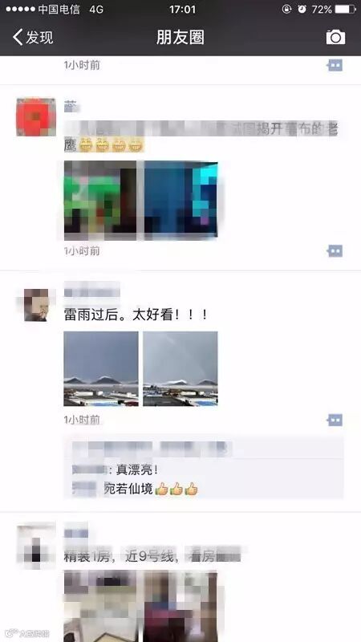Open avatar of the 精装1房 poster
Image resolution: width=361 pixels, height=642 pixels.
(x=36, y=545)
